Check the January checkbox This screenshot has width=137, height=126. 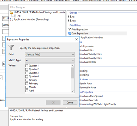(27, 80)
